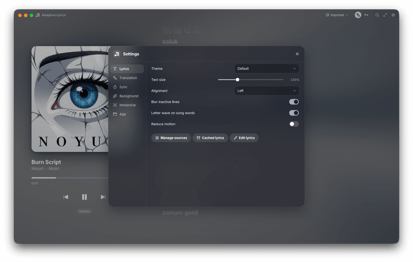Click the Settings dialog music note icon
This screenshot has width=413, height=262.
[117, 54]
